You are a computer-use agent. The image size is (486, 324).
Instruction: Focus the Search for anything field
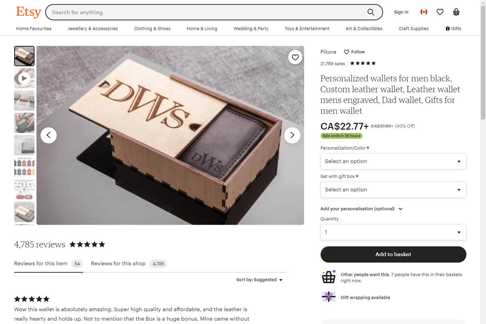tap(207, 12)
